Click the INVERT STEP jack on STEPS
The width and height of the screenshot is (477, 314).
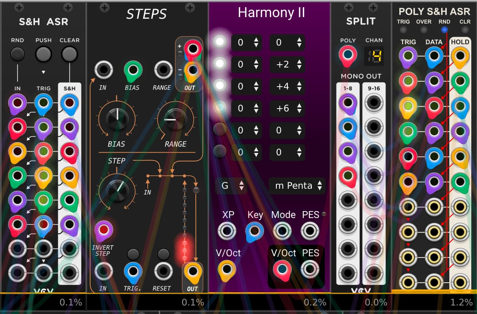coord(103,230)
